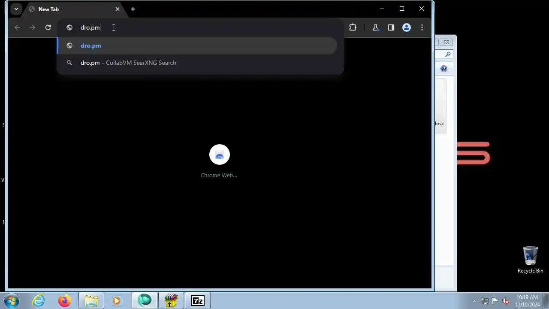The height and width of the screenshot is (309, 549).
Task: Open the help icon in the Explorer window
Action: [444, 69]
